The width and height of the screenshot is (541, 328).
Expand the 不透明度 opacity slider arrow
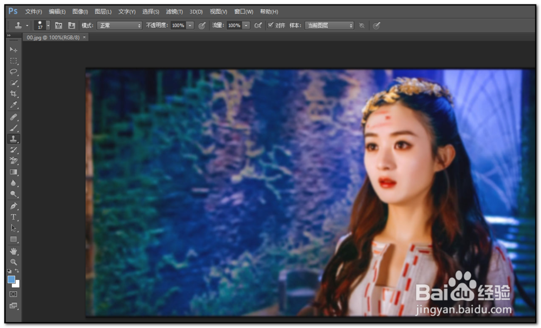click(190, 25)
